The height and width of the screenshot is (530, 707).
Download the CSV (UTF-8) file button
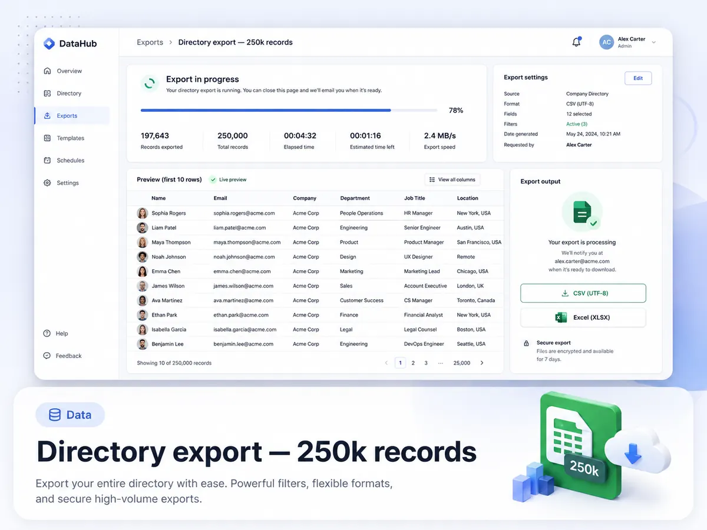[583, 293]
